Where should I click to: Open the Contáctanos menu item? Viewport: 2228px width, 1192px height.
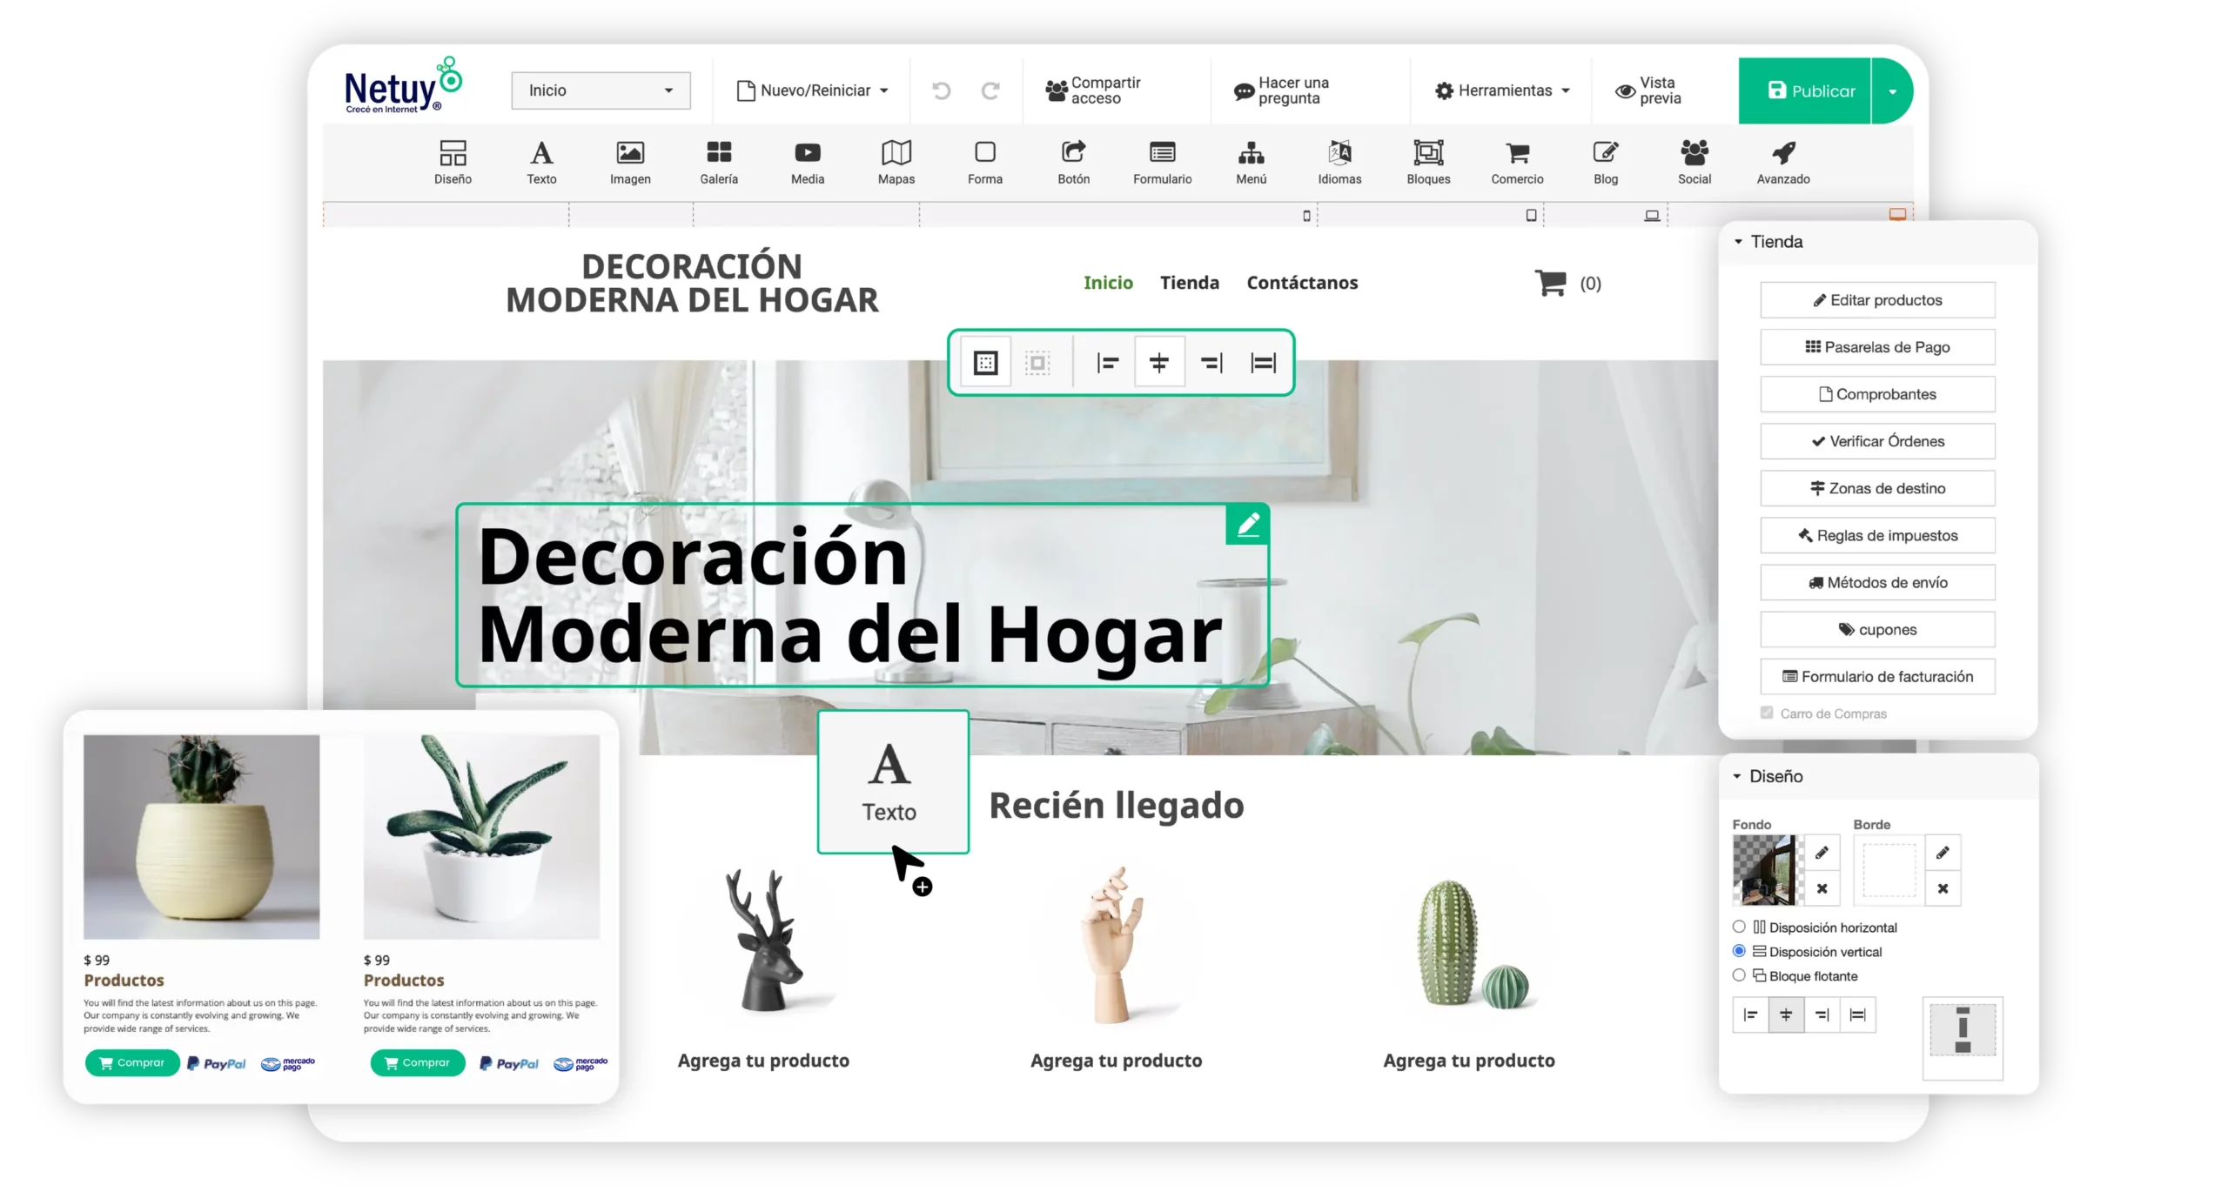1301,283
